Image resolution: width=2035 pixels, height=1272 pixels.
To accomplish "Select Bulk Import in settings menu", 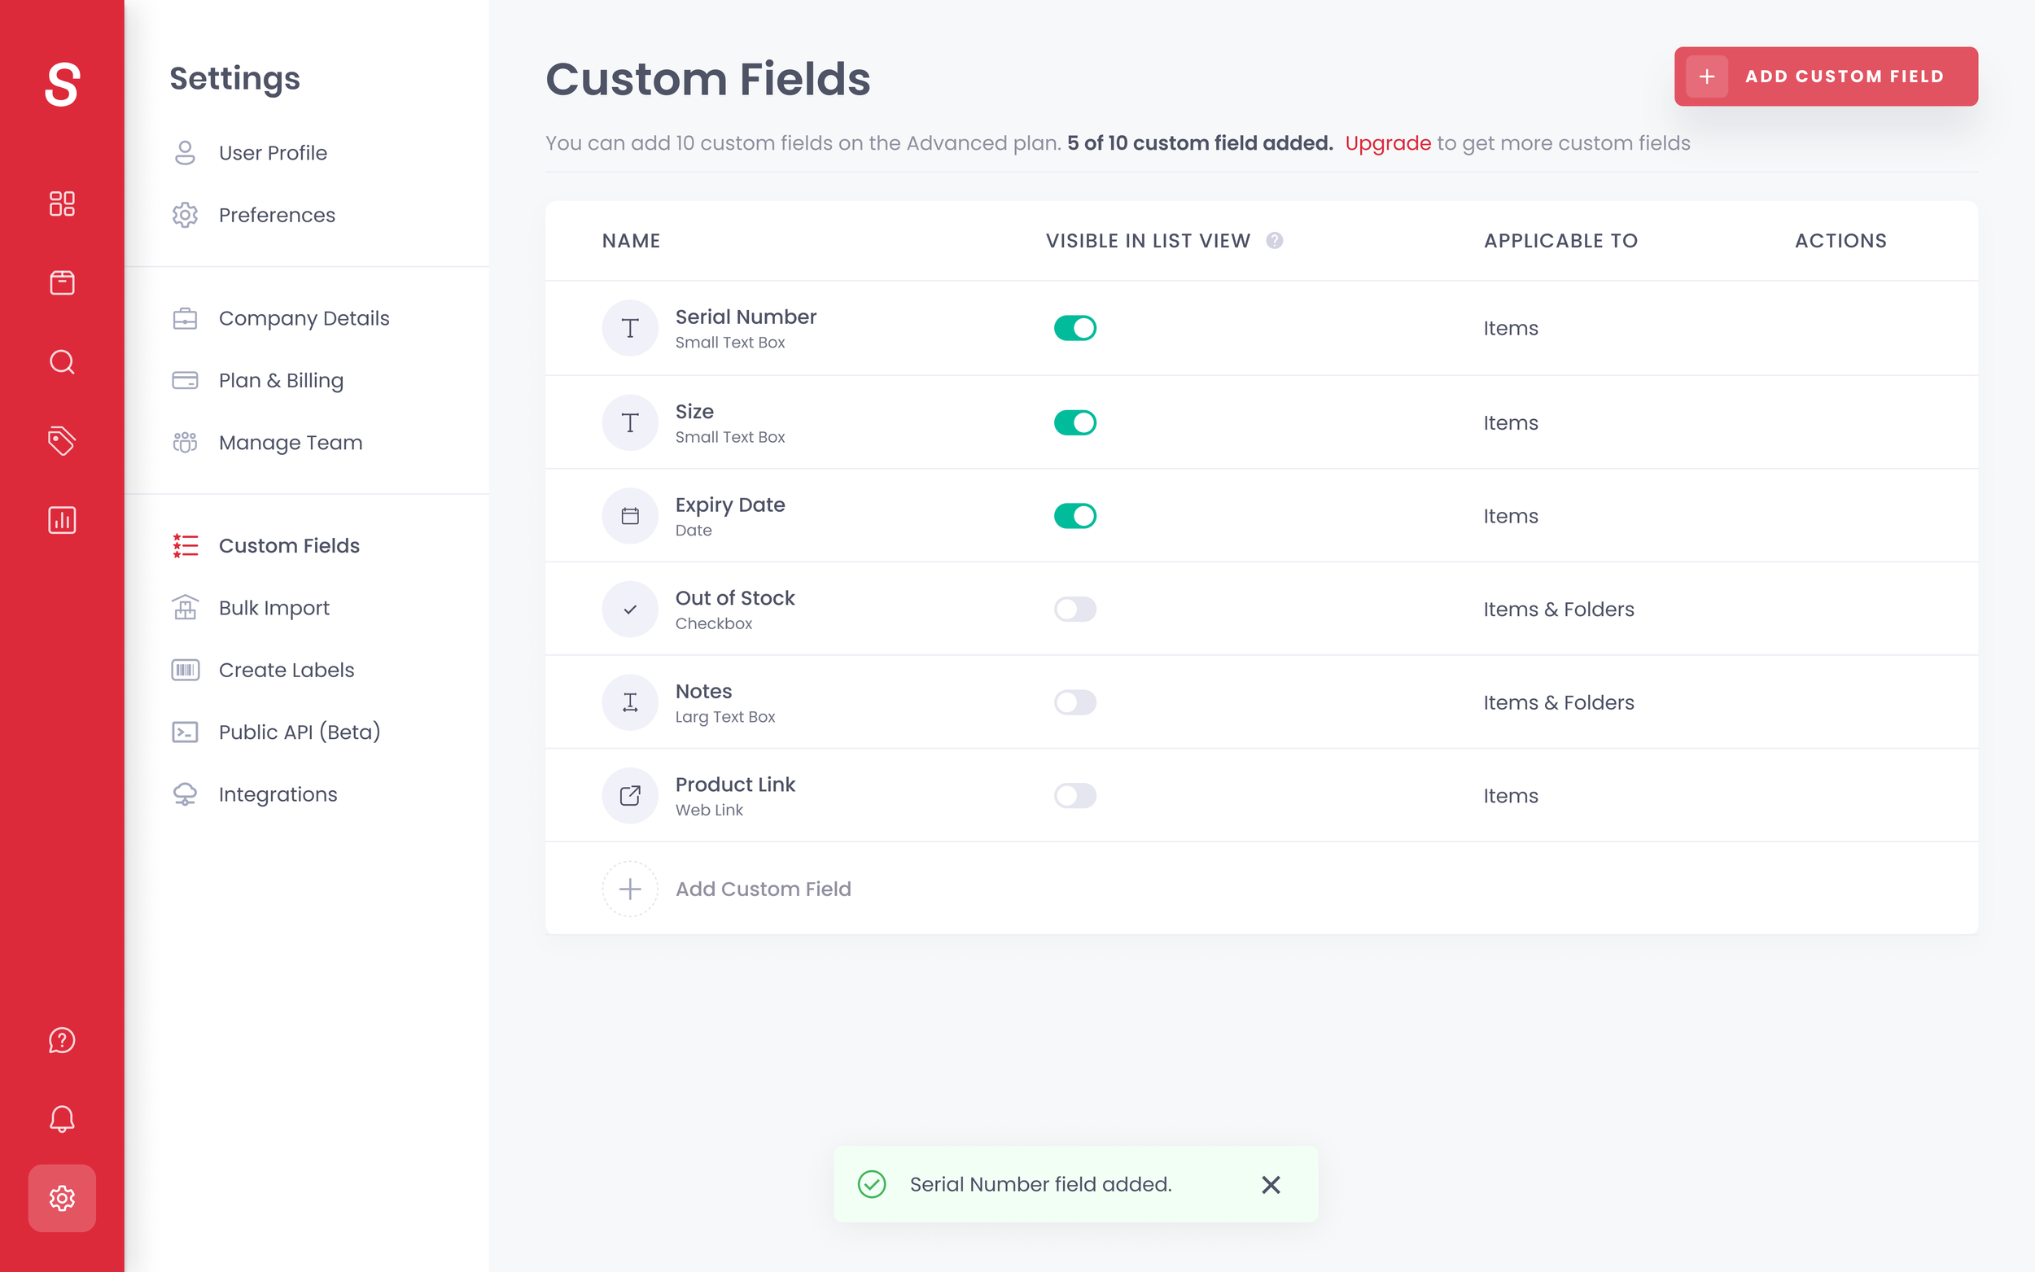I will [274, 607].
